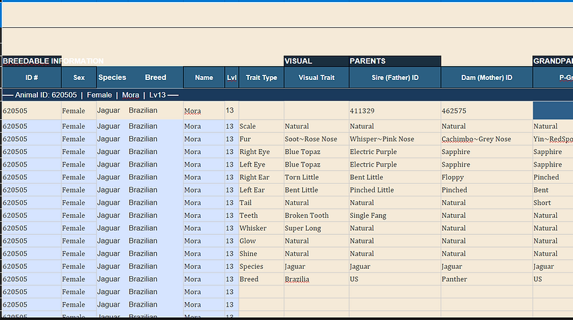
Task: Click the Soot~Rose Nose Fur trait cell
Action: 316,139
